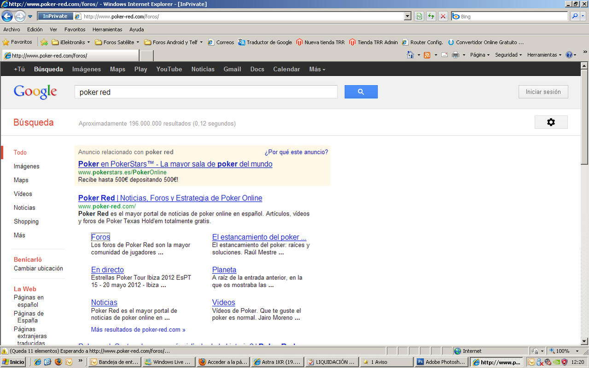Open the search provider dropdown arrow
This screenshot has height=368, width=589.
(x=583, y=16)
